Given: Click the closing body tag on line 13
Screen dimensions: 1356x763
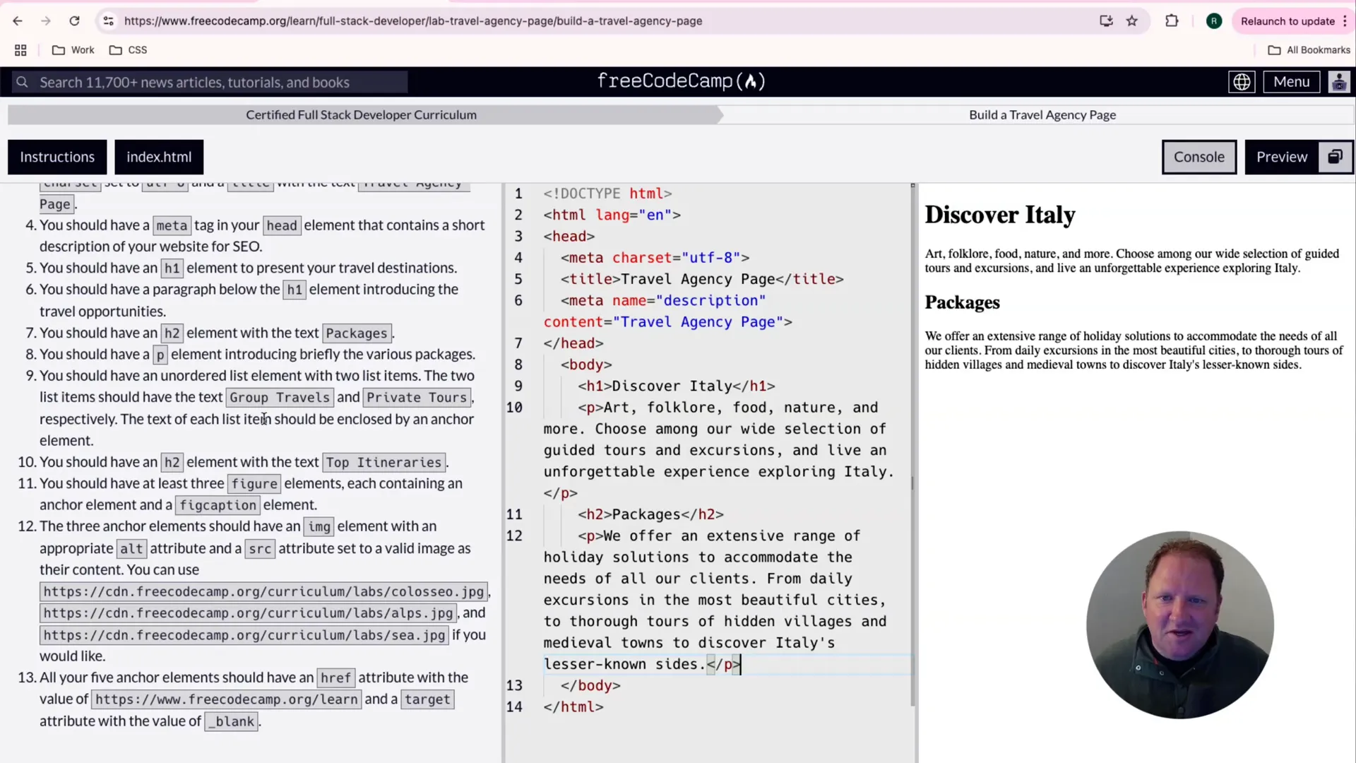Looking at the screenshot, I should point(590,685).
